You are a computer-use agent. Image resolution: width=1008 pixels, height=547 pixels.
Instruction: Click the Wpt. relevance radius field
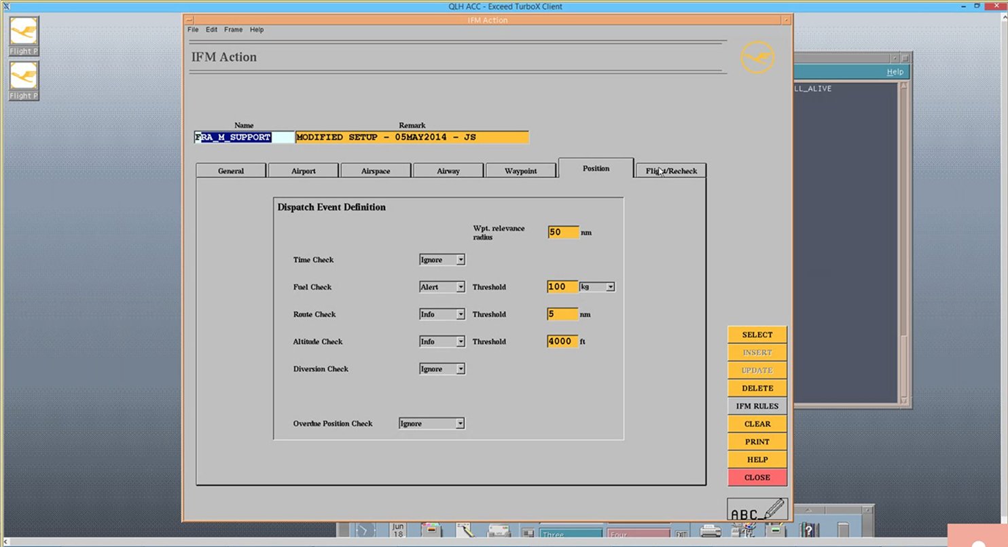click(x=563, y=232)
